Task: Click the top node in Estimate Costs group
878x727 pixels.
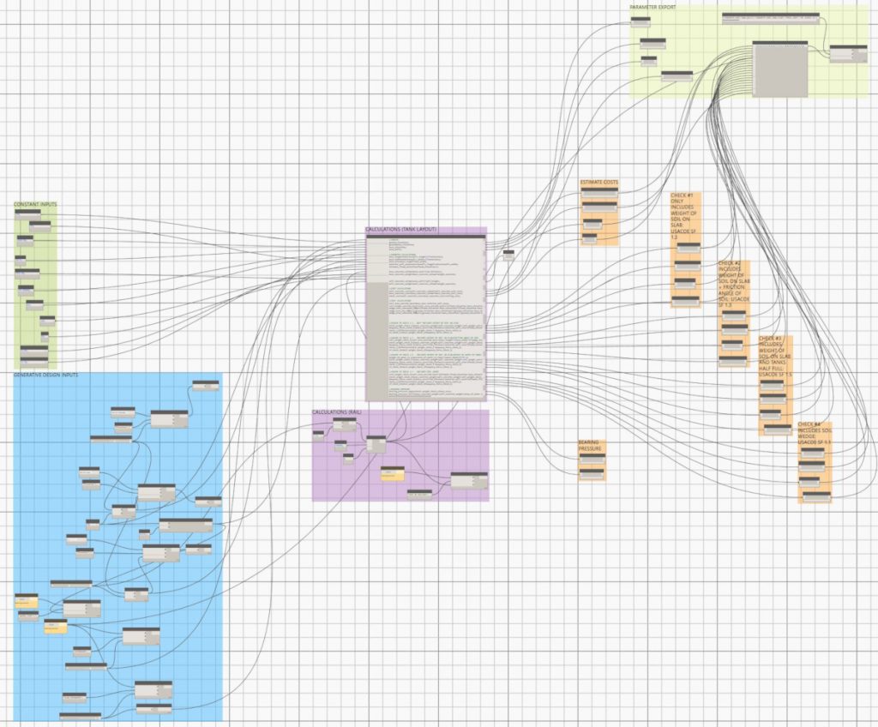Action: [x=599, y=194]
